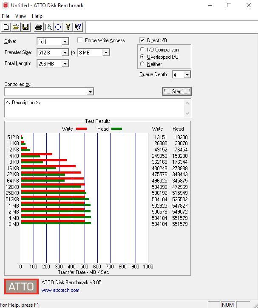The height and width of the screenshot is (308, 258).
Task: Click the ATTO Disk Benchmark v3.05 text
Action: 71,282
